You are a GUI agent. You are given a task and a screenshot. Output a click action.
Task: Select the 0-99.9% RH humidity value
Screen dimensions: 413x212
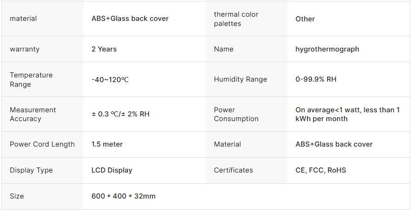316,79
